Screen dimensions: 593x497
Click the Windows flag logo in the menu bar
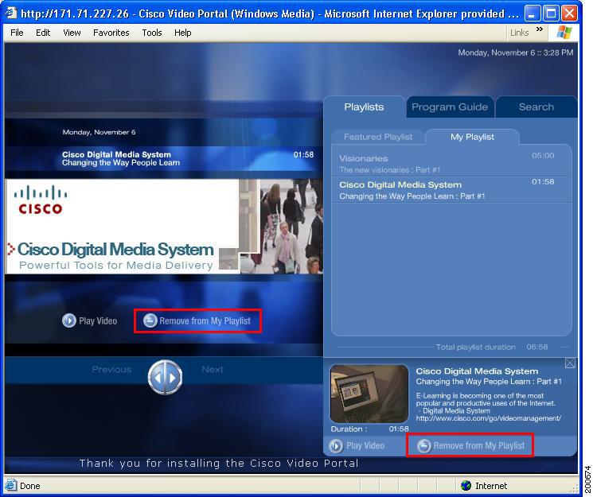coord(564,33)
